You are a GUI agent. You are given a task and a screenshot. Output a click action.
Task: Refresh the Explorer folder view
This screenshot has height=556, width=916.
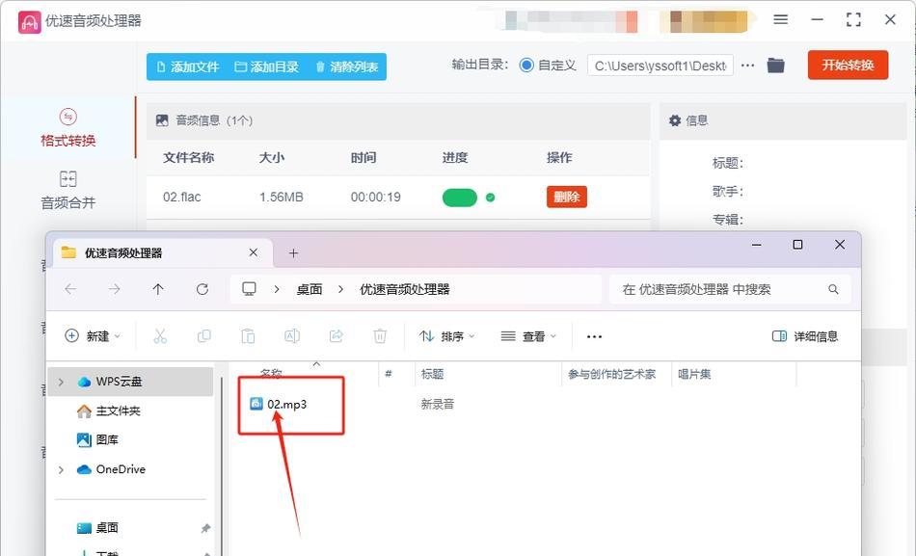(x=202, y=289)
